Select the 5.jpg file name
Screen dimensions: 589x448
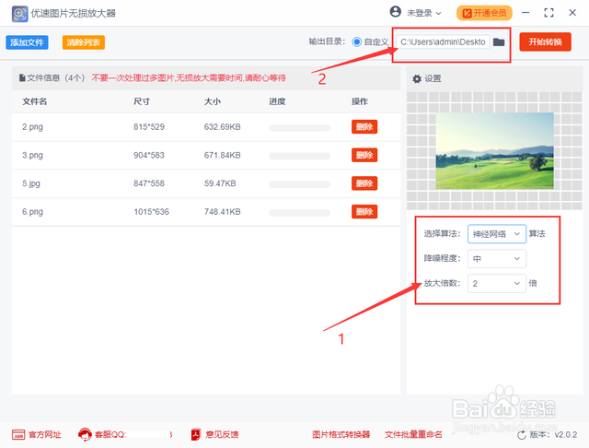(x=30, y=183)
